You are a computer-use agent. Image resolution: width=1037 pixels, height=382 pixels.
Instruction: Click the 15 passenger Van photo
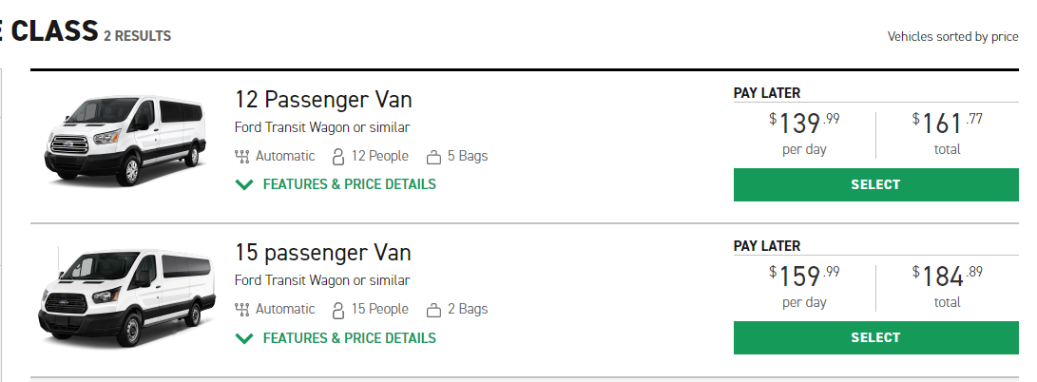(x=126, y=297)
